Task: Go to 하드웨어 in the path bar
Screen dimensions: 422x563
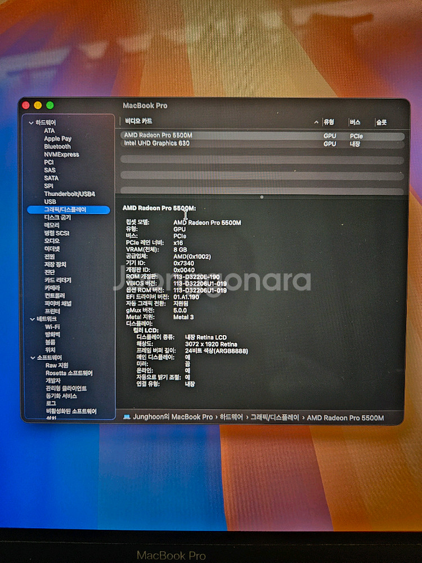Action: [231, 417]
